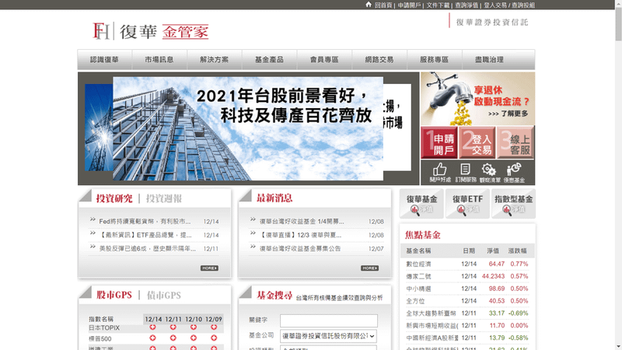Open the 市場訊息 menu
Screen dimensions: 622x350
pyautogui.click(x=159, y=60)
